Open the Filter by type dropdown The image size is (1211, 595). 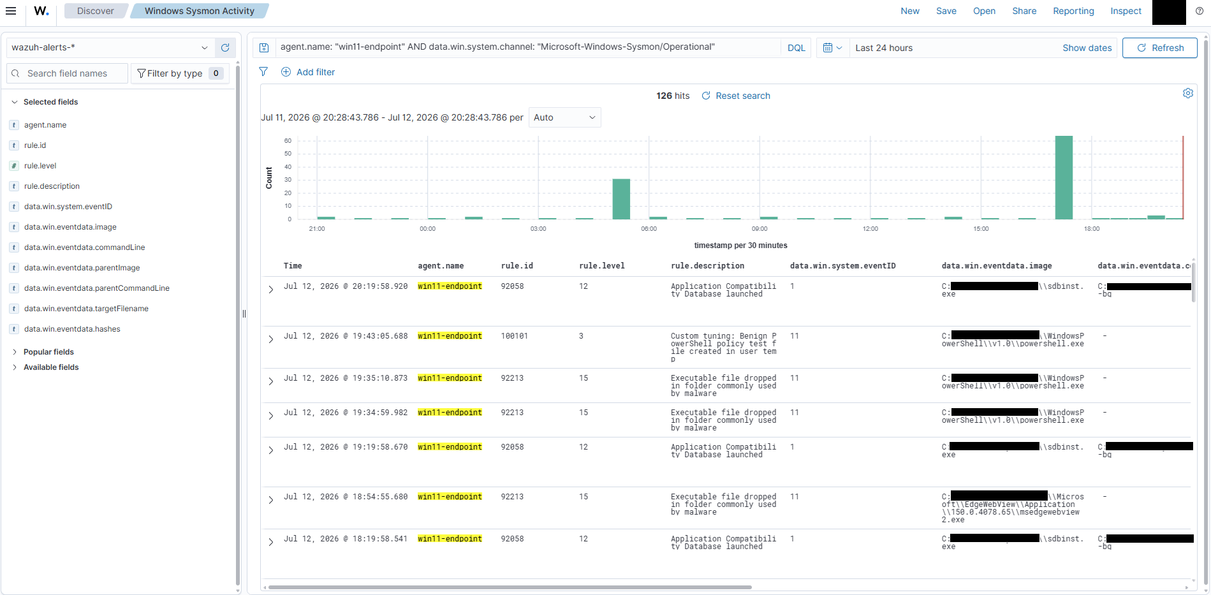pos(179,73)
